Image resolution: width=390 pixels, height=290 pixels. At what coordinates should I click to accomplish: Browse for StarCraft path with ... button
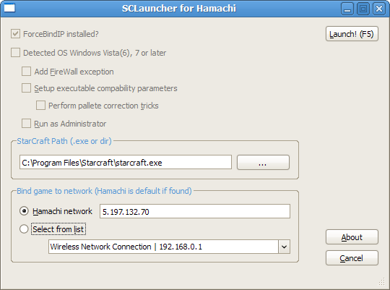(x=263, y=163)
